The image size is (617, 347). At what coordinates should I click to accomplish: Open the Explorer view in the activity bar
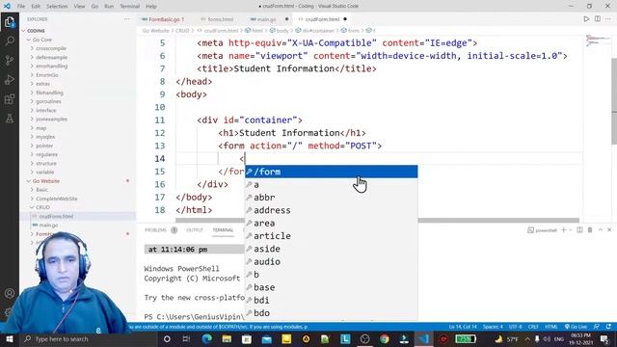tap(10, 21)
